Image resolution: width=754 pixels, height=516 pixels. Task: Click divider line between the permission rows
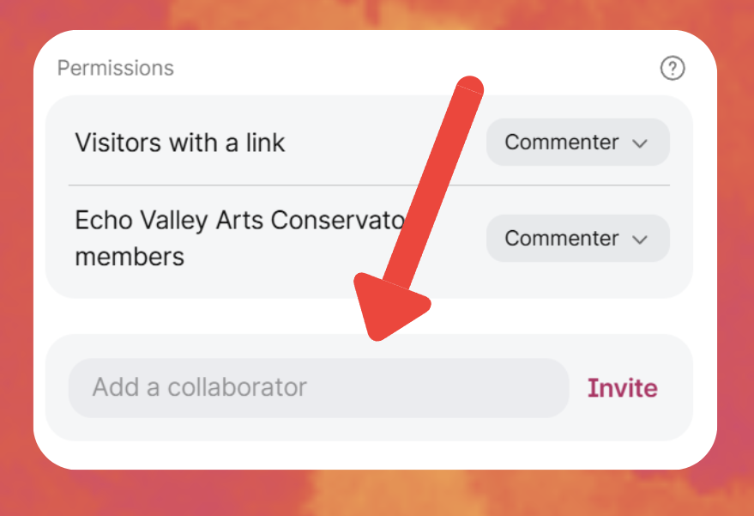click(257, 185)
